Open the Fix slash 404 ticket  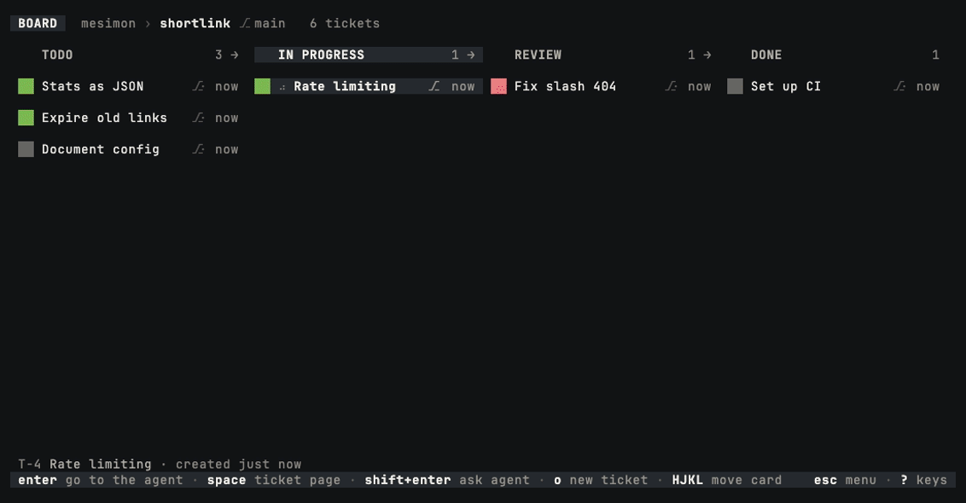click(566, 86)
